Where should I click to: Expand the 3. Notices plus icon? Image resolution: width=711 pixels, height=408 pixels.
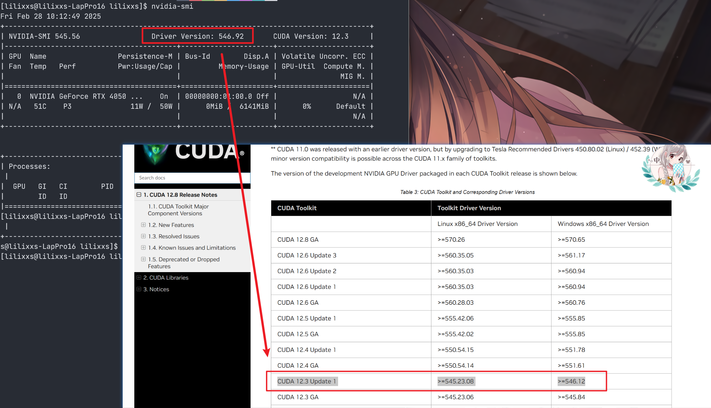click(139, 289)
